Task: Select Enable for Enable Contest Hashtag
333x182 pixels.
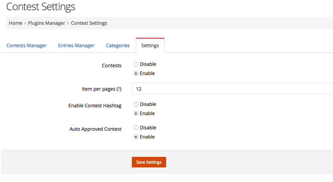Action: tap(136, 113)
